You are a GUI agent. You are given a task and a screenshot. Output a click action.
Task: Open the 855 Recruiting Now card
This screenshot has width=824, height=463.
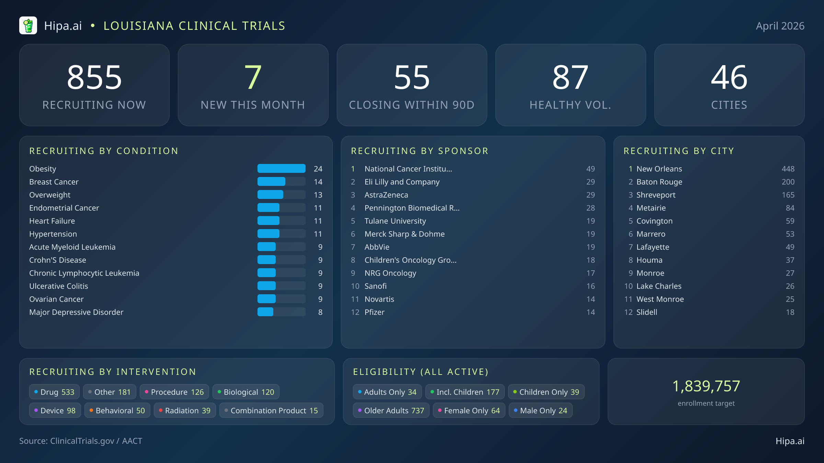point(94,85)
